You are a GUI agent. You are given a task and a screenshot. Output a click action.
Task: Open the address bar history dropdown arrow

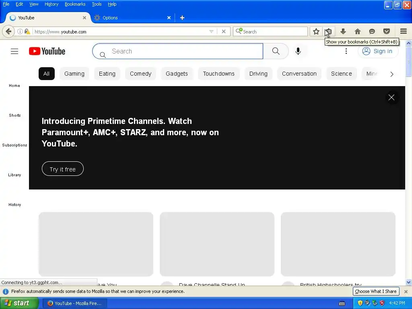click(211, 31)
